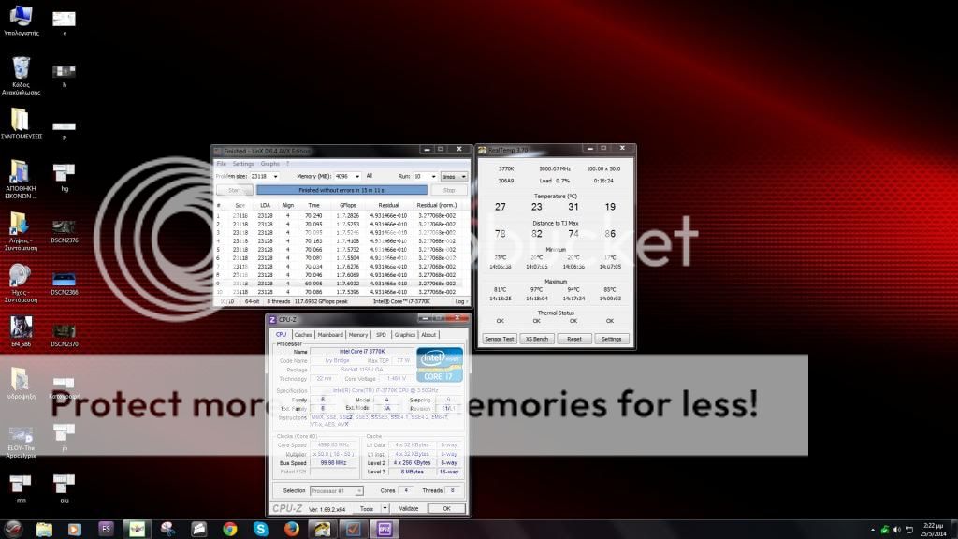This screenshot has height=539, width=958.
Task: Toggle the All checkbox in LinX
Action: tap(370, 176)
